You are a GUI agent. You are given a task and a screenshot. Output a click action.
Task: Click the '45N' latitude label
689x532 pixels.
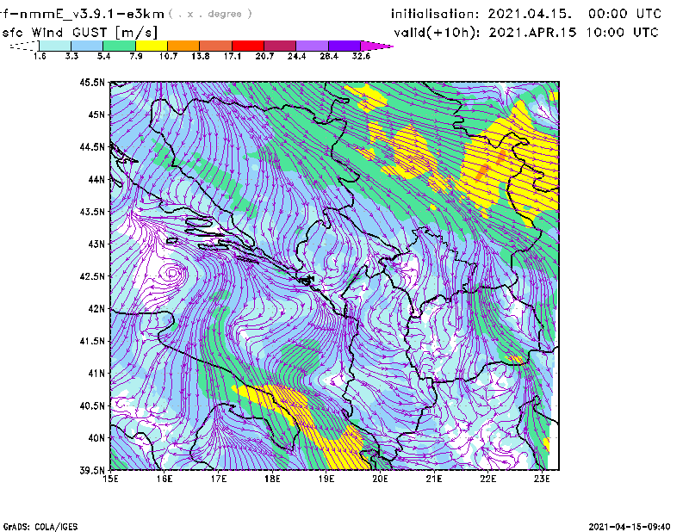[96, 114]
